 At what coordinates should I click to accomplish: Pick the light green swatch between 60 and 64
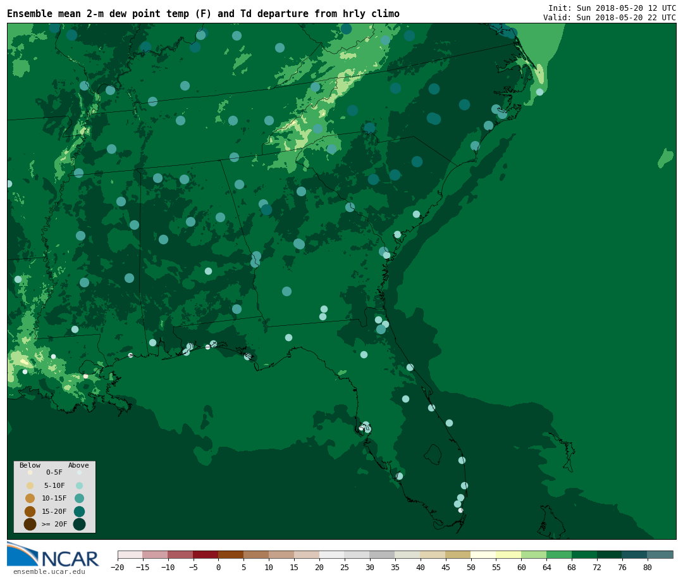click(x=534, y=554)
